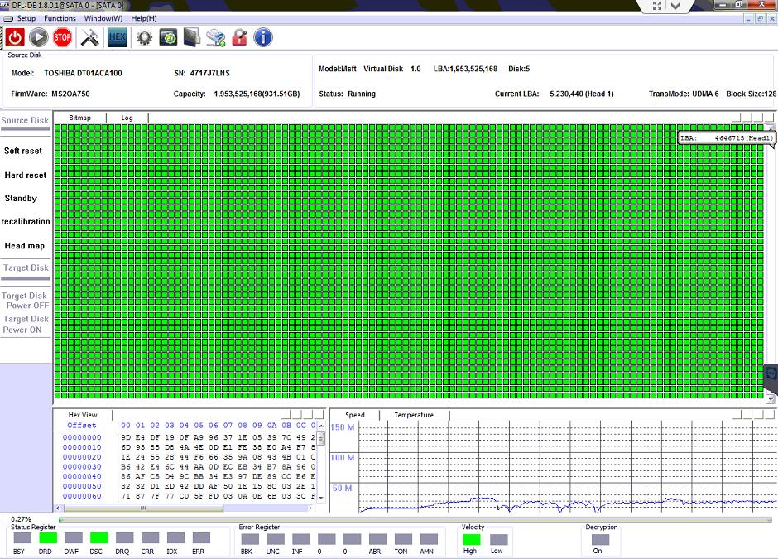Select the Speed tab

(x=355, y=415)
